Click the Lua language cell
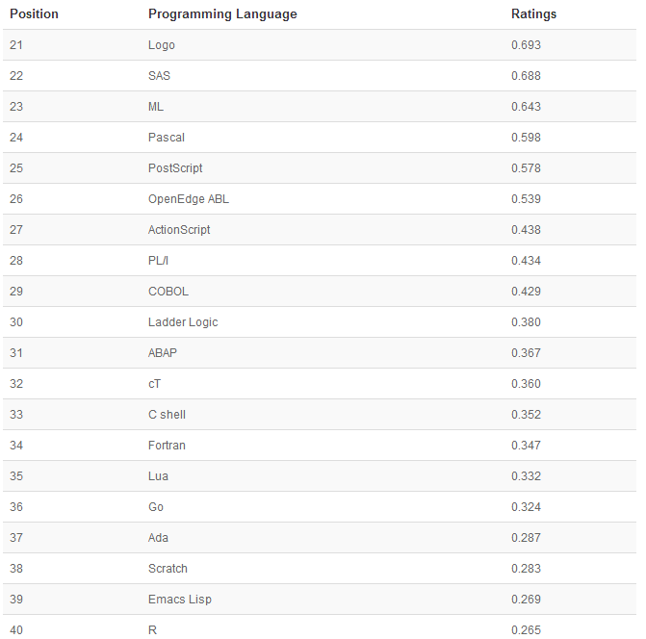This screenshot has width=646, height=639. (x=158, y=476)
